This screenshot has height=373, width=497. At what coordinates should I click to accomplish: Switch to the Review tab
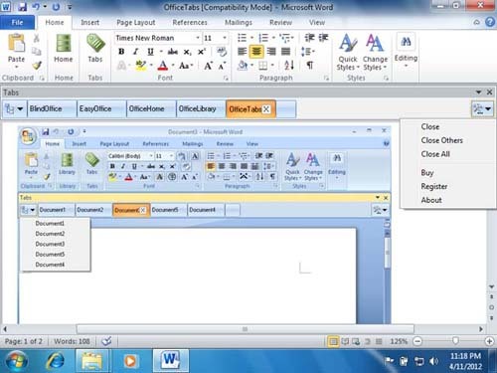(280, 22)
